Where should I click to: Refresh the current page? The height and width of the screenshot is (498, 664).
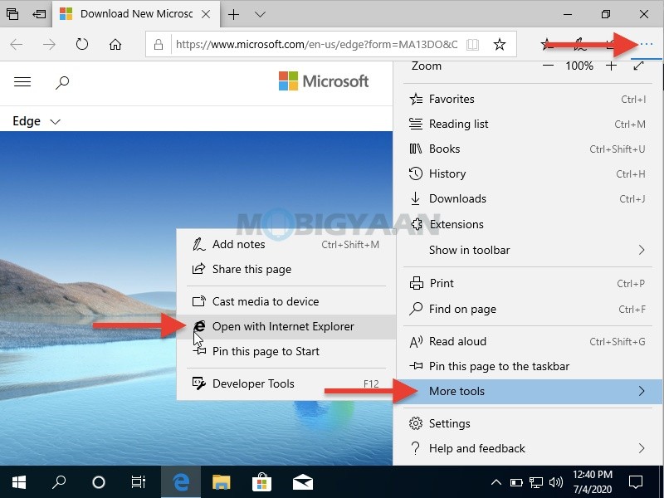click(x=81, y=44)
